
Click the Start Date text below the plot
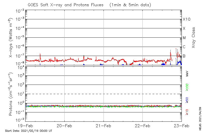coord(29,131)
